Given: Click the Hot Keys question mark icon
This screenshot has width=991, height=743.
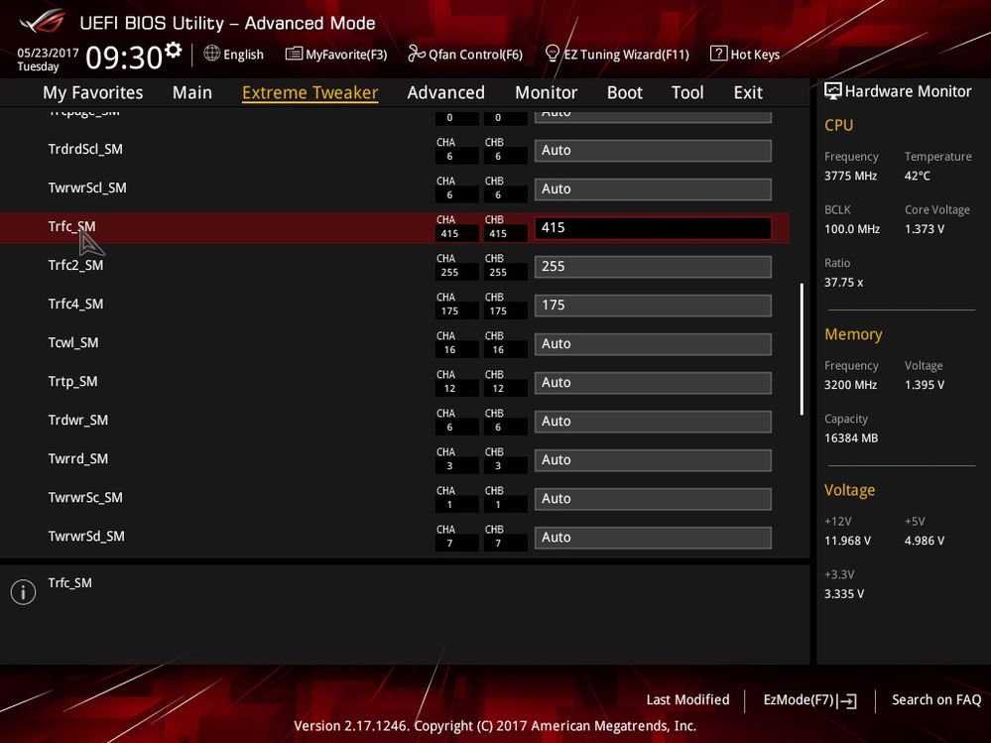Looking at the screenshot, I should [x=718, y=54].
